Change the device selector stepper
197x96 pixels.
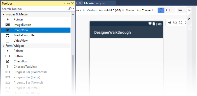84,10
